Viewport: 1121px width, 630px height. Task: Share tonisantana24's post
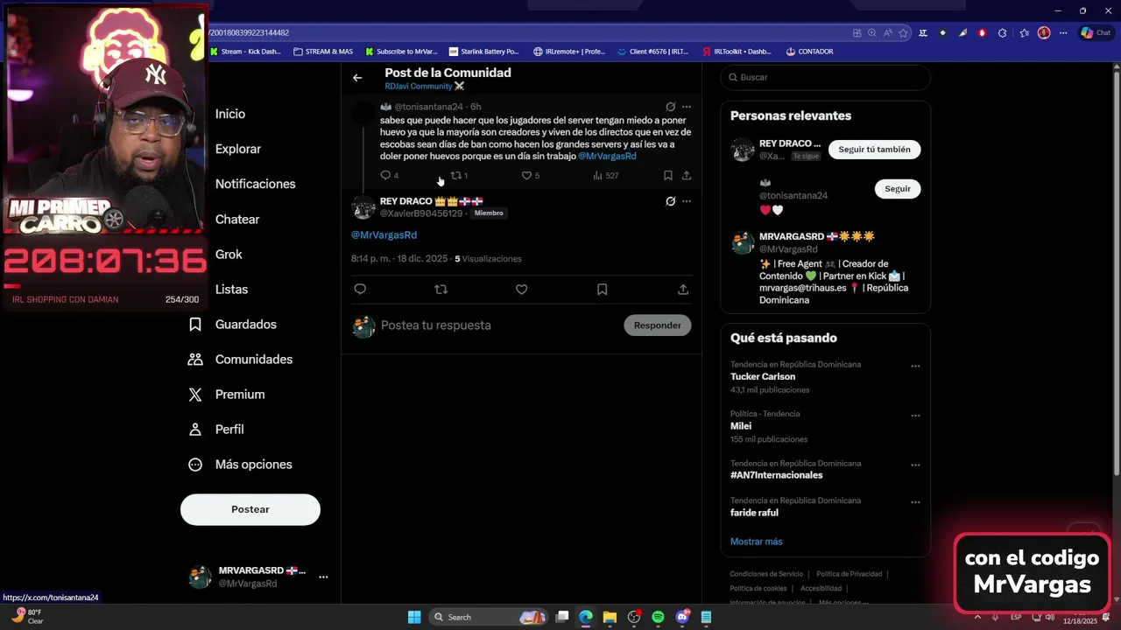point(687,176)
